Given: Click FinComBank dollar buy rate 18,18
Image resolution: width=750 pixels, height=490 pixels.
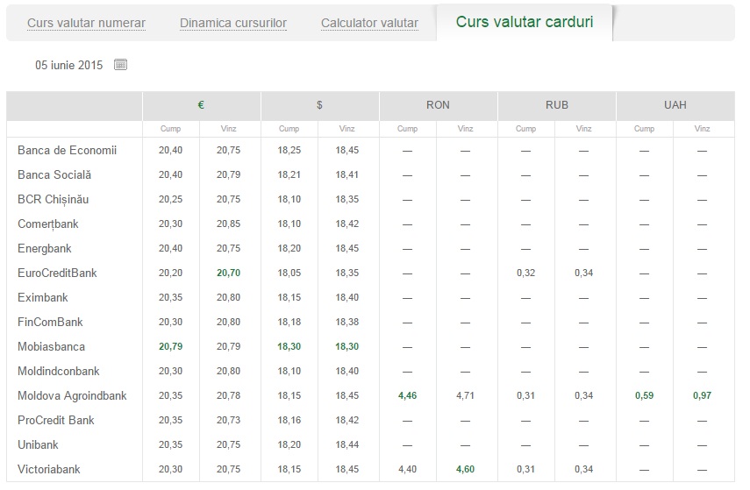Looking at the screenshot, I should tap(289, 323).
